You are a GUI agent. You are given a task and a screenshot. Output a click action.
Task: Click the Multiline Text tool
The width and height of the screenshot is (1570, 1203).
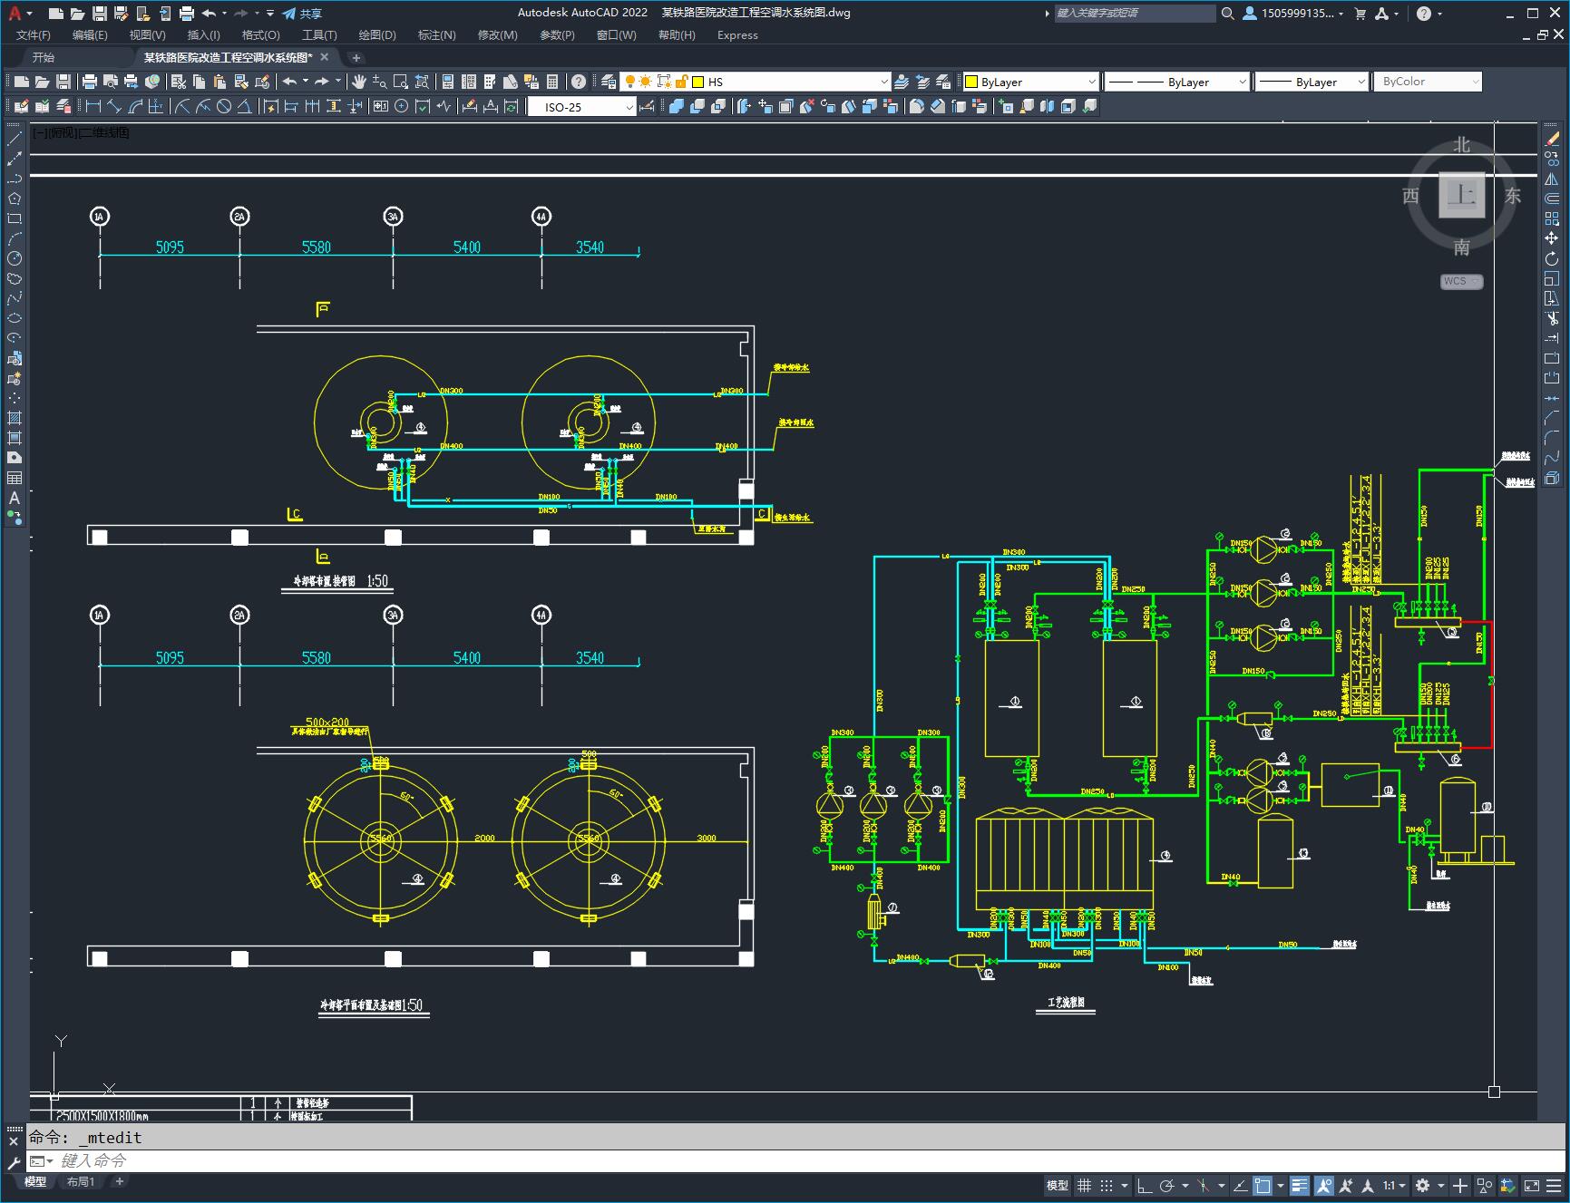point(15,498)
